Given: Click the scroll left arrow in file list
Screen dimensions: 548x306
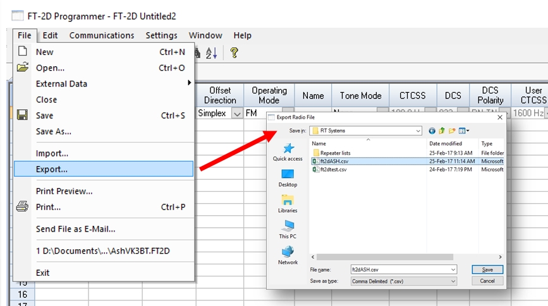Looking at the screenshot, I should [313, 257].
